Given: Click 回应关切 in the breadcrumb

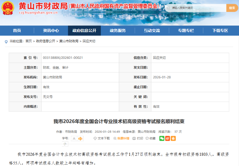Looking at the screenshot, I should click(89, 41).
